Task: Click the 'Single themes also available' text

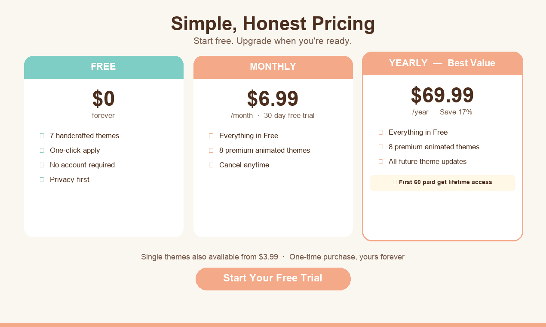Action: pos(209,257)
